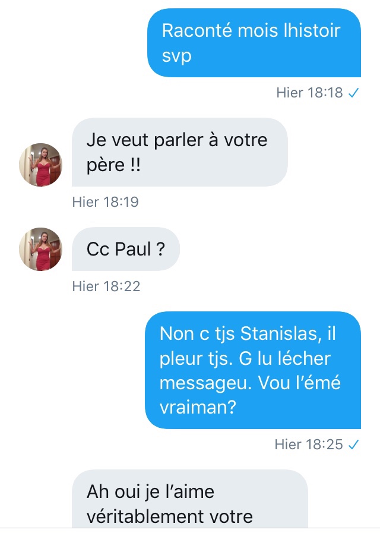Tap the 'Je veut parler à votre père' bubble
380x536 pixels.
click(179, 152)
